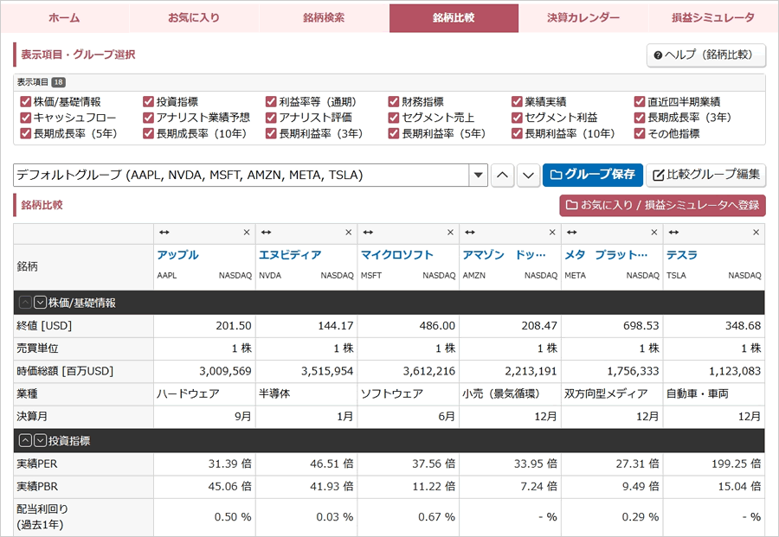Click the move arrows icon for Meta column
Viewport: 779px width, 537px height.
point(572,233)
